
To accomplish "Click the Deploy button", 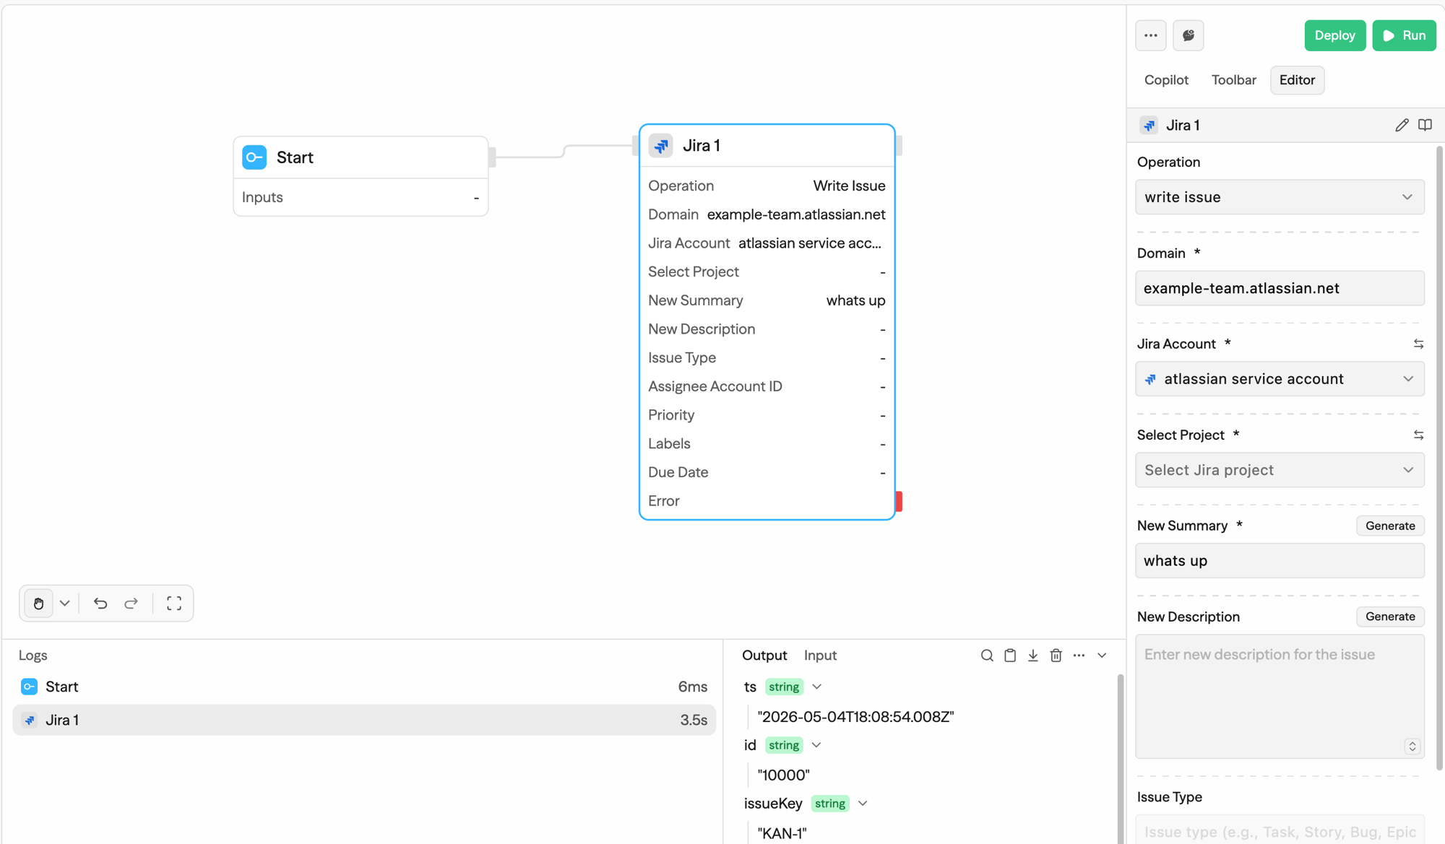I will [x=1334, y=35].
